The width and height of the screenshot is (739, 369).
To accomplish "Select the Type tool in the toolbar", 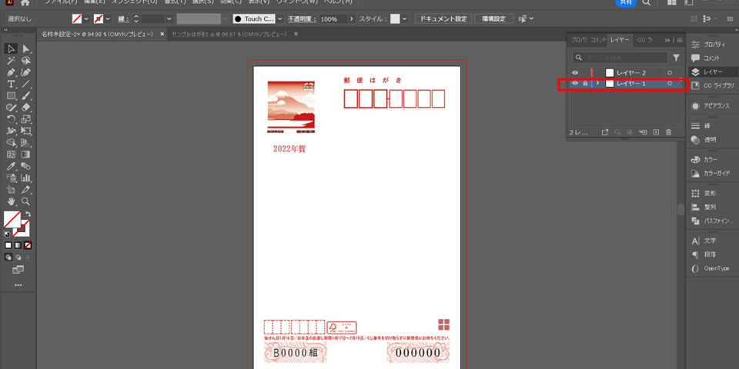I will coord(12,84).
